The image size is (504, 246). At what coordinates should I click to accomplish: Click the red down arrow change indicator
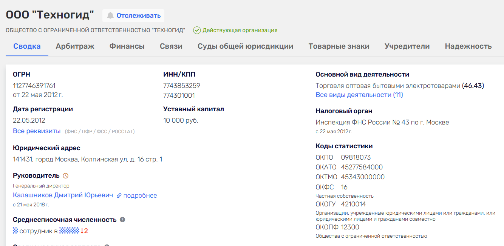click(x=82, y=231)
